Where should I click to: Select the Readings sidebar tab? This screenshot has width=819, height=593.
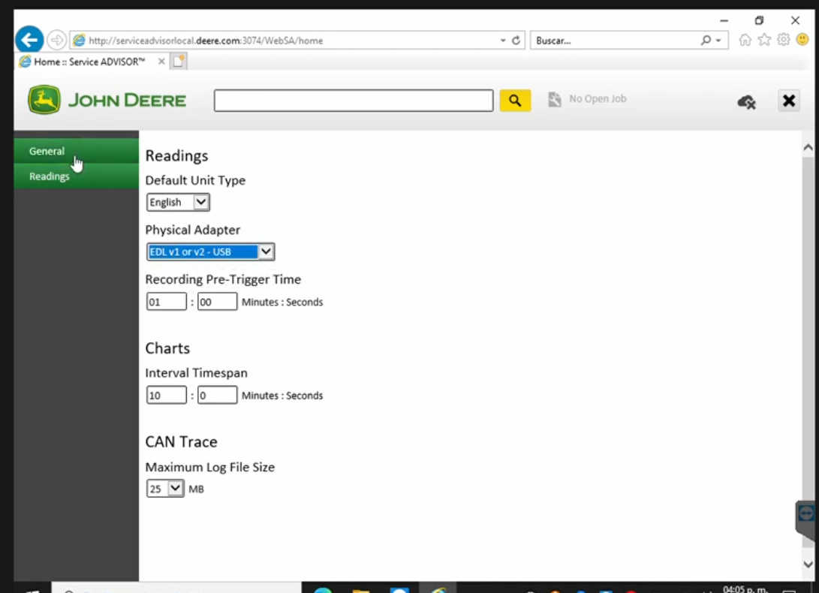(x=49, y=176)
